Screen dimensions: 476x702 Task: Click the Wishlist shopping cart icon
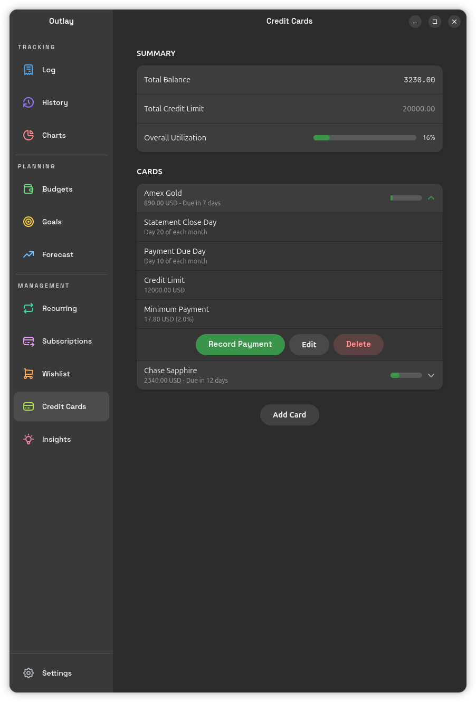pos(28,374)
